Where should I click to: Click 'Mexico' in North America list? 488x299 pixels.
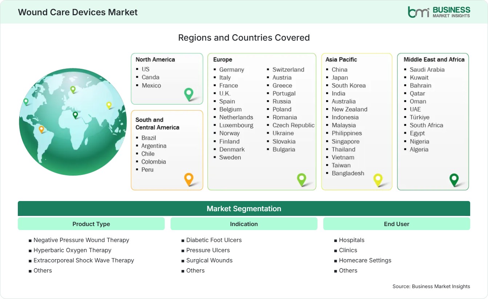coord(151,86)
